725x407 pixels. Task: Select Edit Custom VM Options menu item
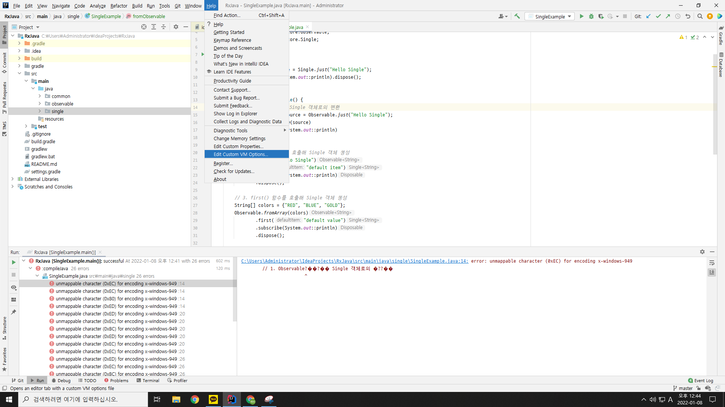pyautogui.click(x=241, y=154)
